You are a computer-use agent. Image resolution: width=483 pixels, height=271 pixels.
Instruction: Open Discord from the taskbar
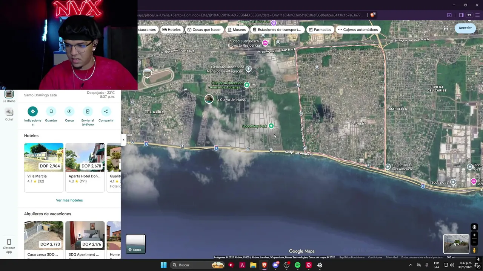tap(275, 265)
